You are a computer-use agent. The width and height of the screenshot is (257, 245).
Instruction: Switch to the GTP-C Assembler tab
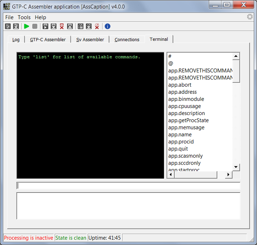coord(48,40)
